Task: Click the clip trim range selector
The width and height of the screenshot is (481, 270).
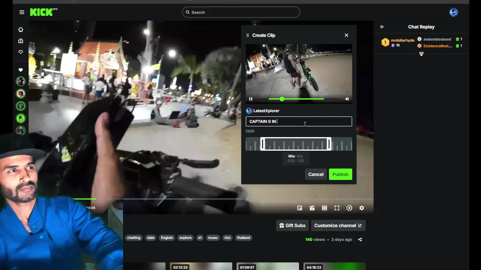Action: [296, 144]
